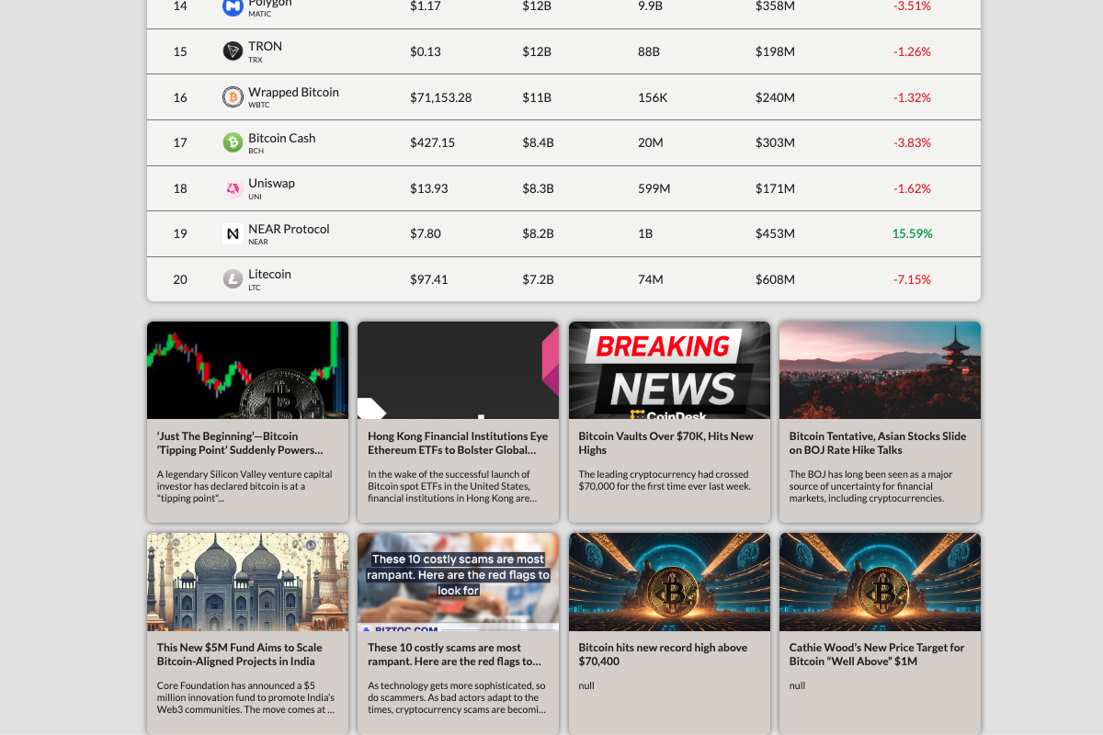Screen dimensions: 1103x735
Task: Click the 88B TRON supply
Action: coord(649,51)
